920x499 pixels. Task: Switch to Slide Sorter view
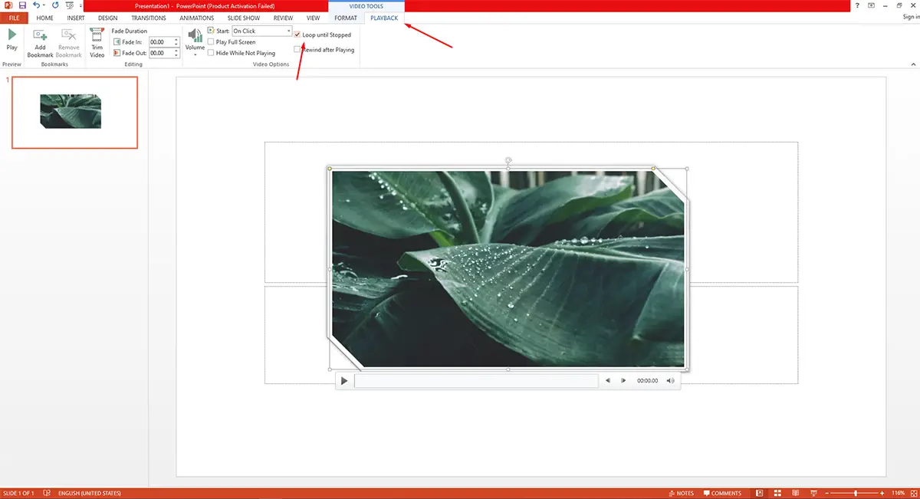pos(777,493)
